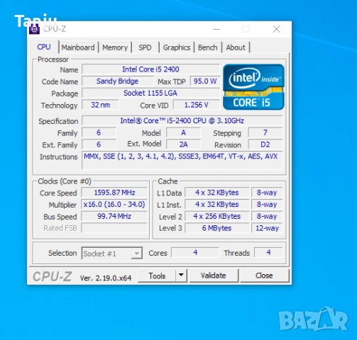357x340 pixels.
Task: Click the L1 Data size '4 x 32 KBytes'
Action: tap(217, 193)
